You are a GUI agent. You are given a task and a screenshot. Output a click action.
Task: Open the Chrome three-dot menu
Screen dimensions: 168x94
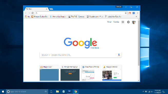tap(137, 13)
